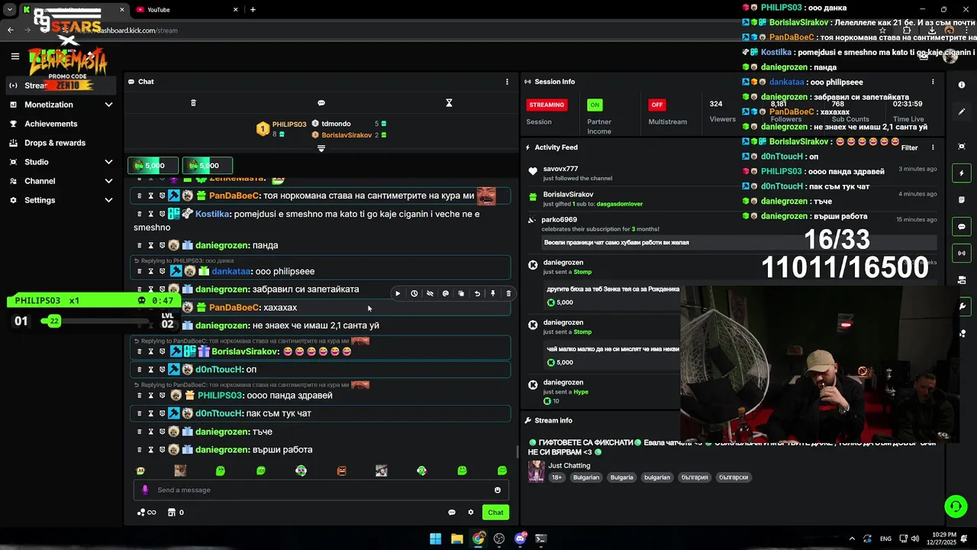Screen dimensions: 977x550
Task: Toggle Multistream OFF badge
Action: [656, 105]
